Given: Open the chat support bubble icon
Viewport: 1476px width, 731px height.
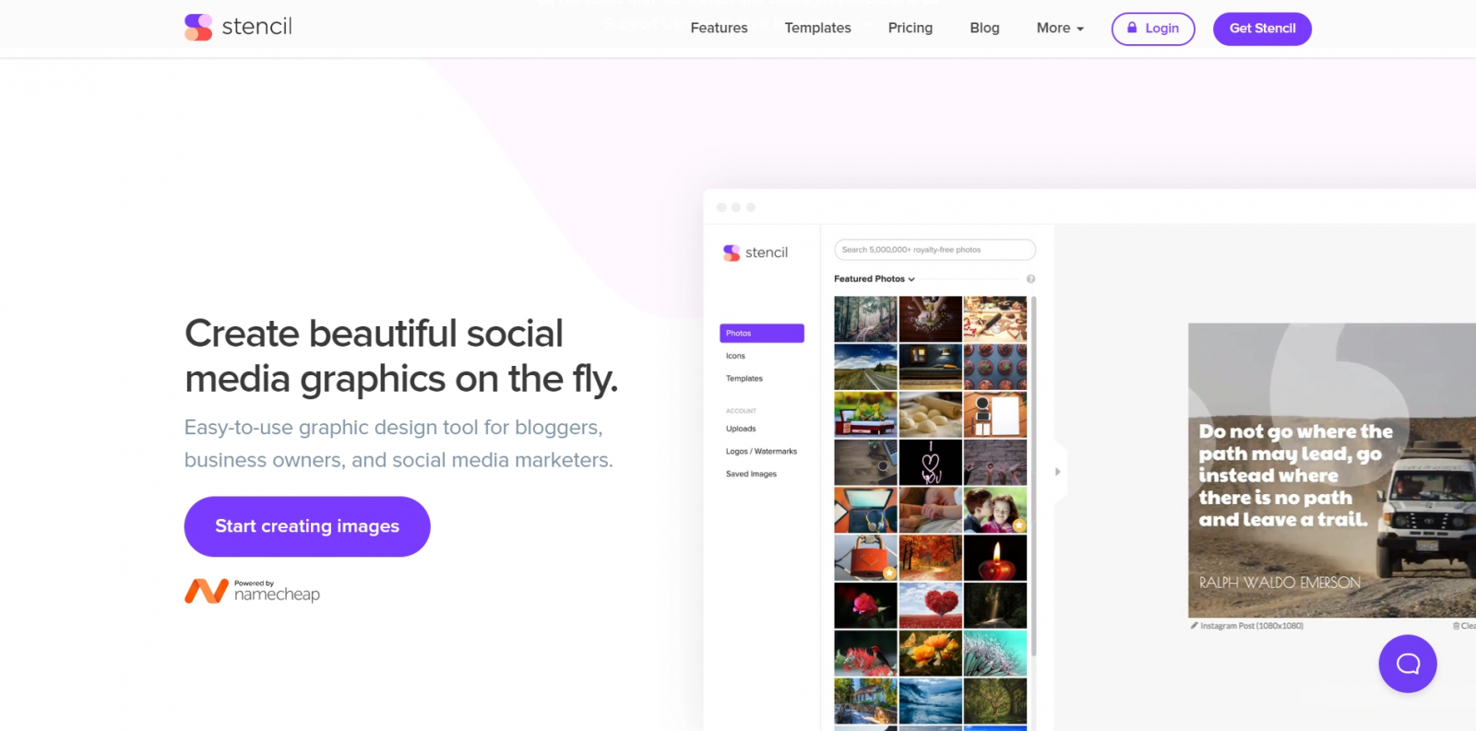Looking at the screenshot, I should (1407, 664).
